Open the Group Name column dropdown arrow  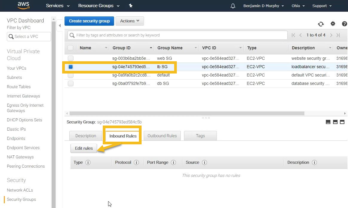point(196,48)
